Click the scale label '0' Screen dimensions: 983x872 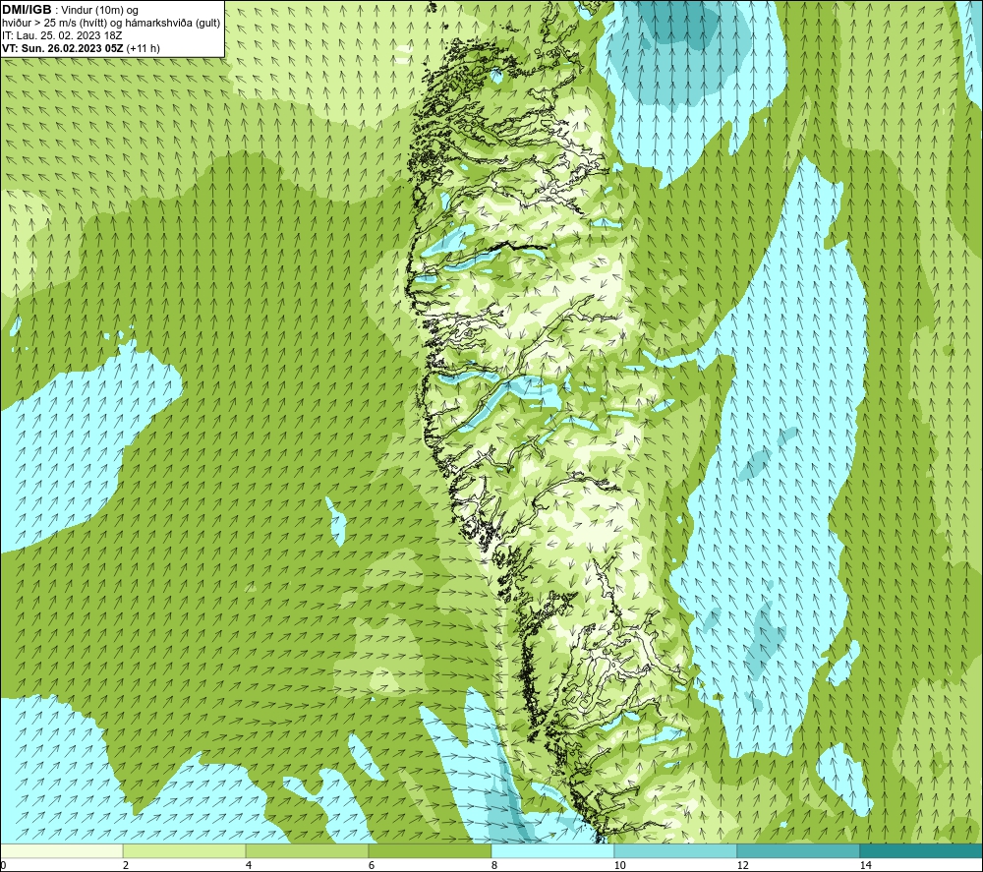click(3, 865)
